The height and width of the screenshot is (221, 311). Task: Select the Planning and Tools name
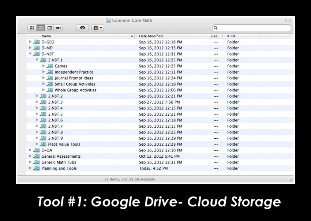(x=59, y=168)
